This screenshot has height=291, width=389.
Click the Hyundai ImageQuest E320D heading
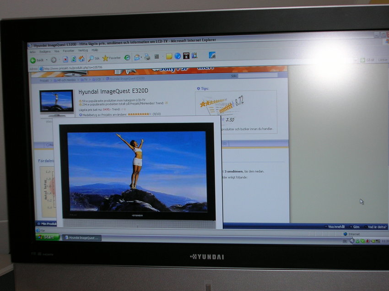(113, 92)
